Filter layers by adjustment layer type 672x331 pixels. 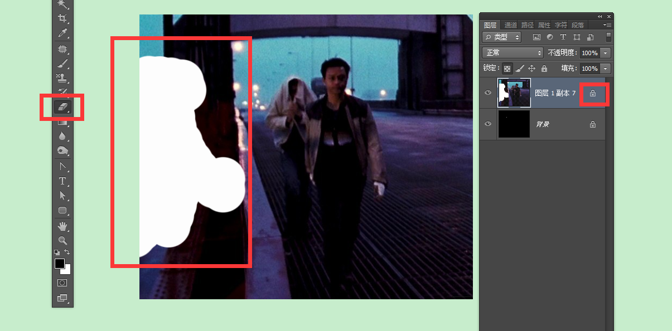[x=550, y=37]
